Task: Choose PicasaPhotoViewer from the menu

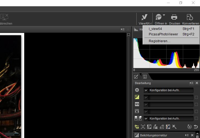Action: coord(171,34)
